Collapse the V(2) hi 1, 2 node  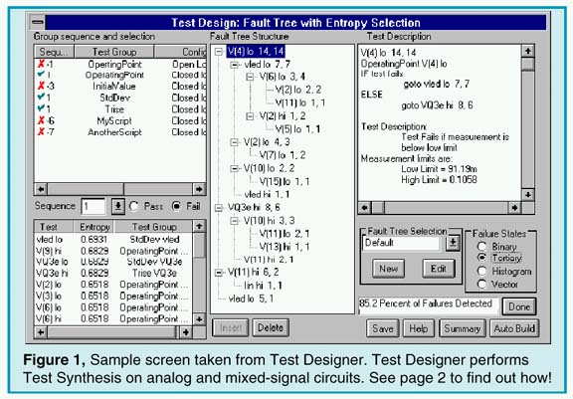[250, 116]
